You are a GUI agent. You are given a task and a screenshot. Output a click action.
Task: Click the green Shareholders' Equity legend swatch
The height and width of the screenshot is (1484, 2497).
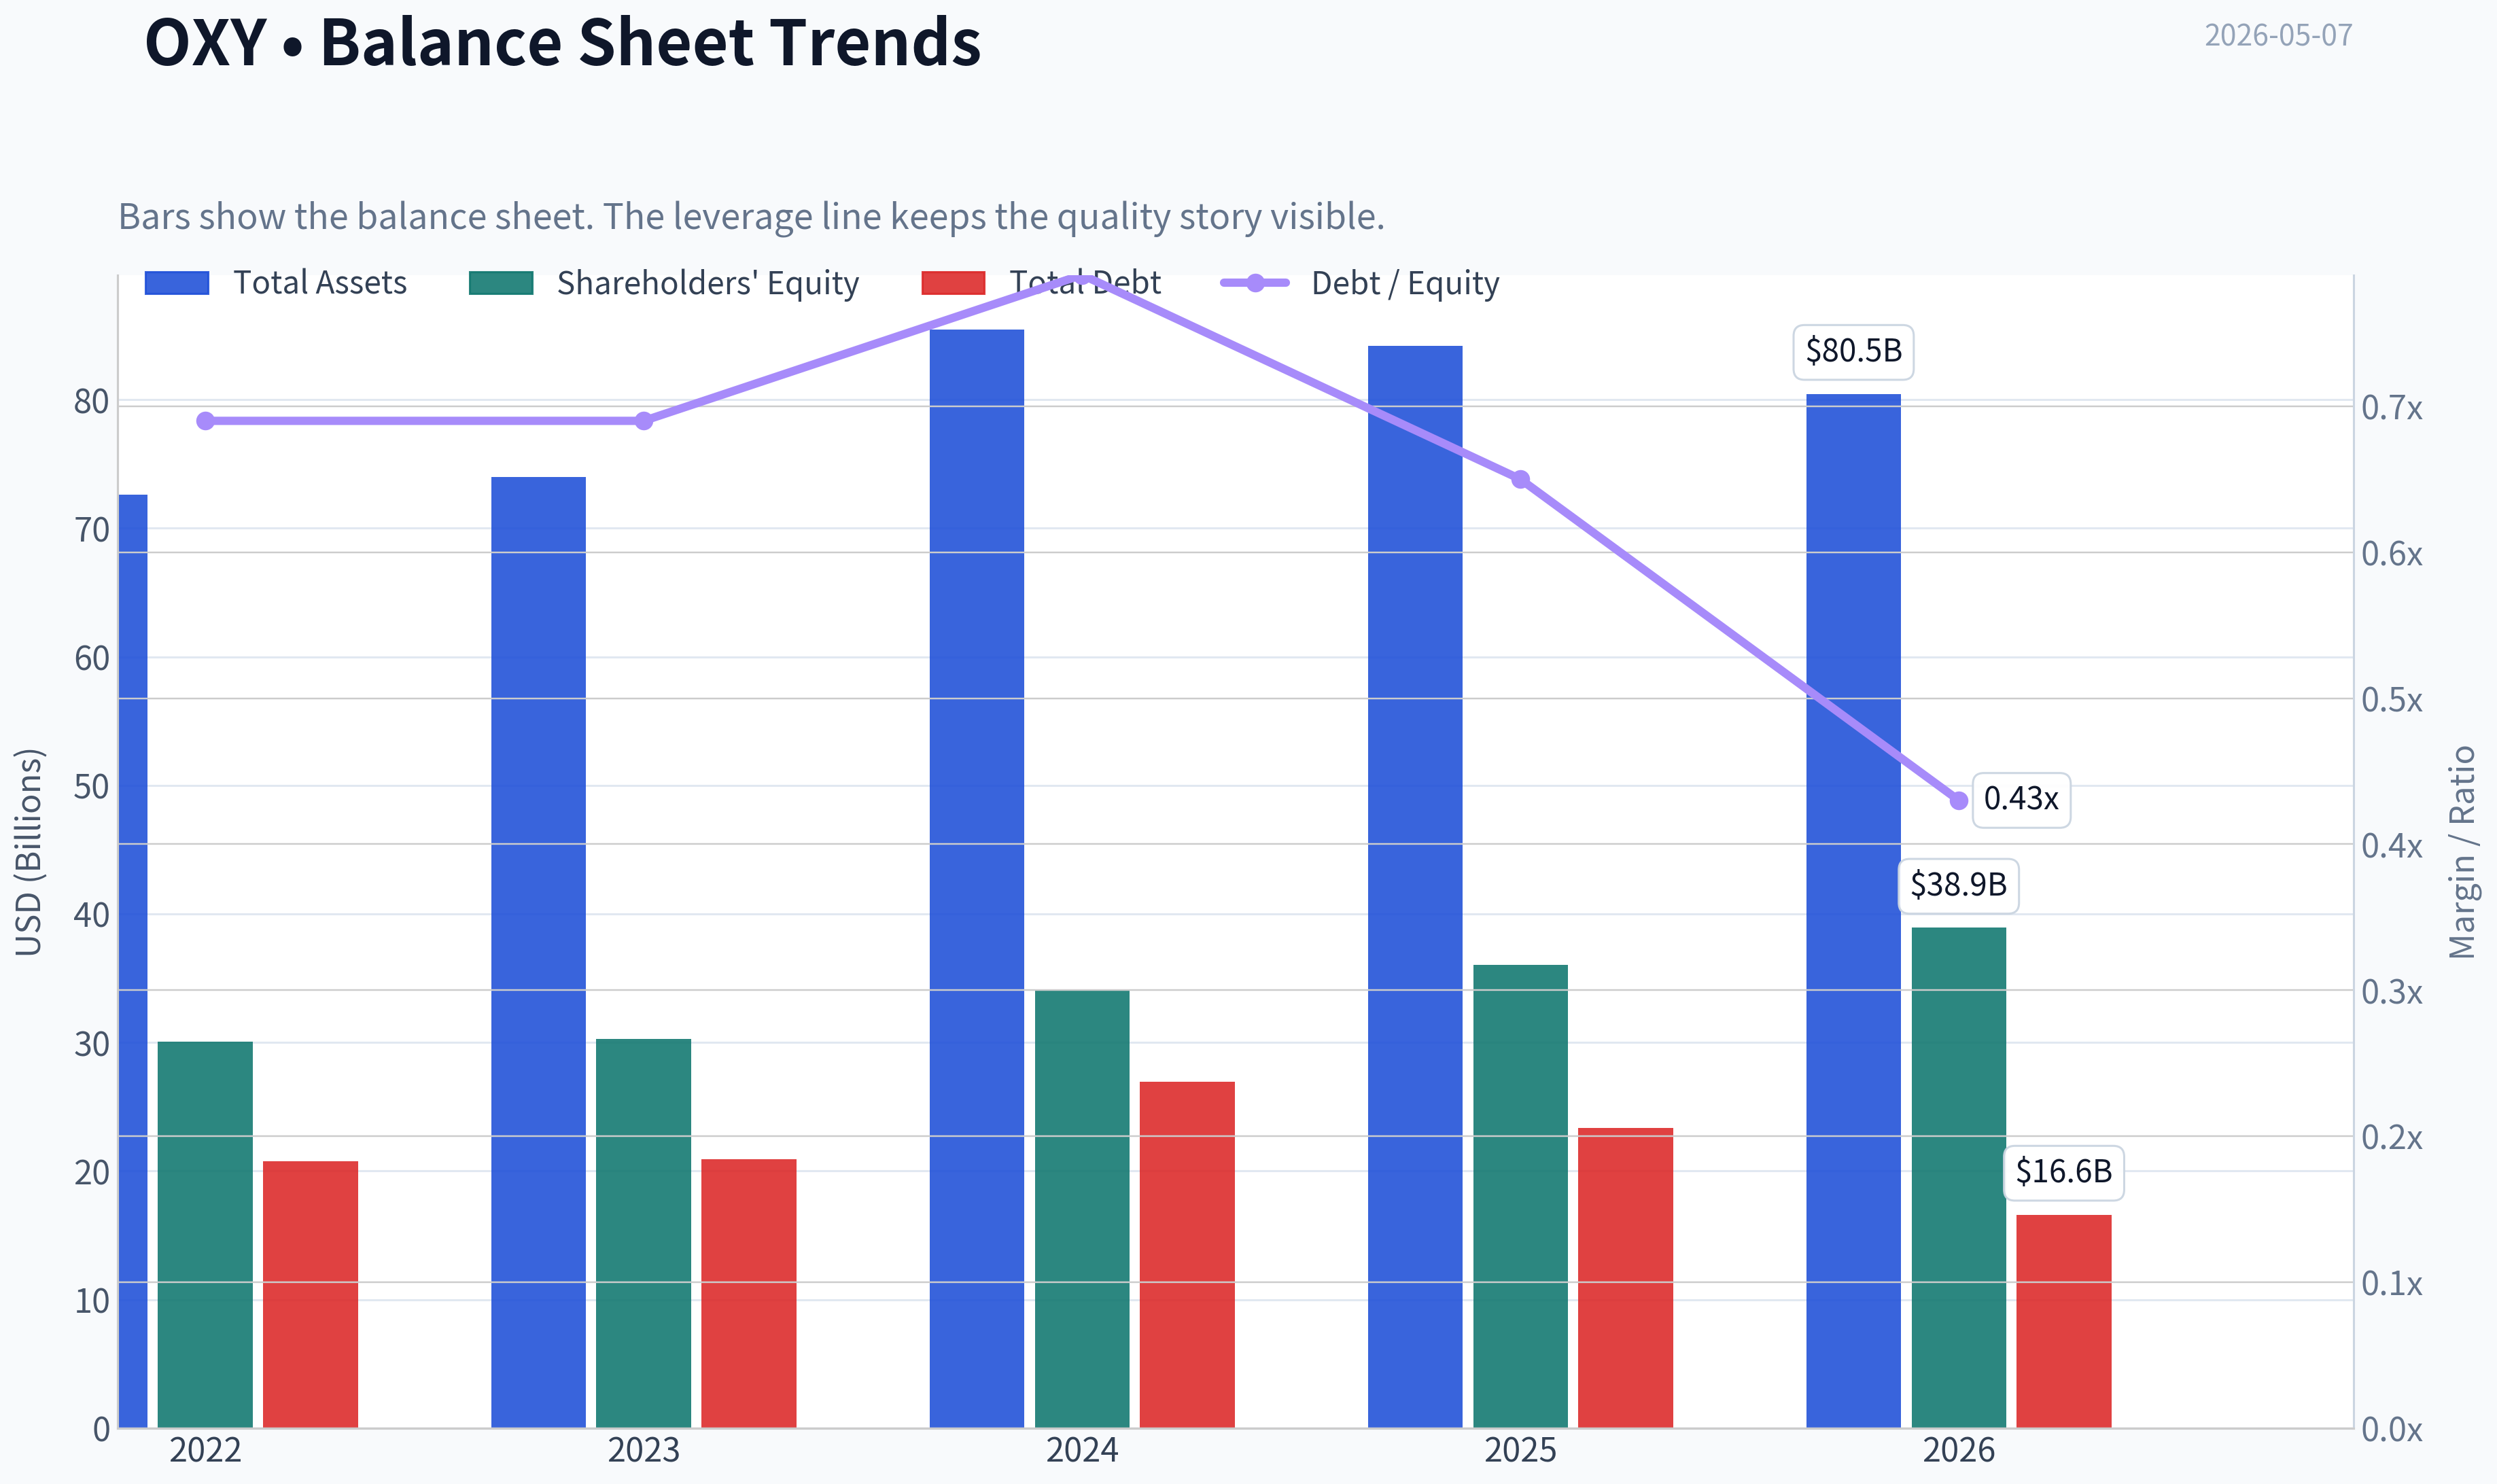(501, 283)
